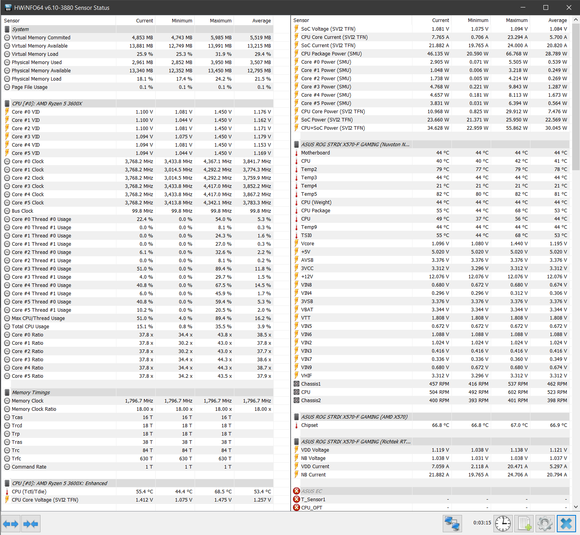Click the blue X close sensors button
This screenshot has width=580, height=535.
pos(566,524)
